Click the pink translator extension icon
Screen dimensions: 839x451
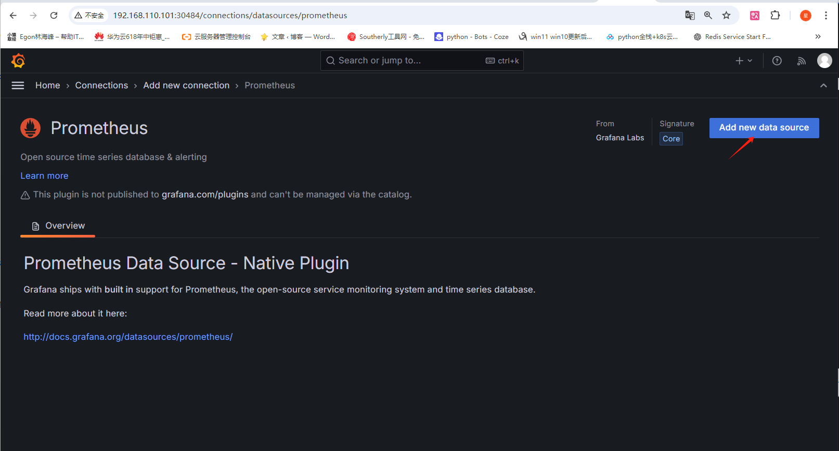(x=754, y=16)
